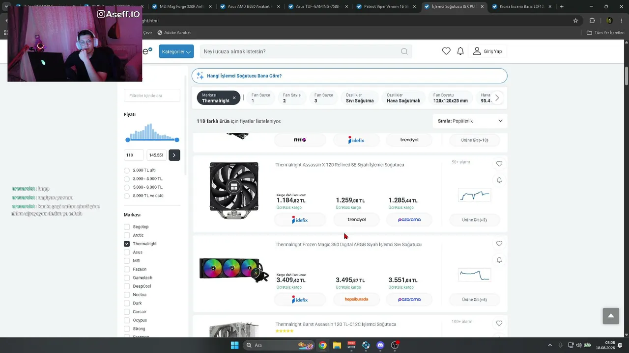Check the Corsair brand checkbox

pyautogui.click(x=127, y=312)
